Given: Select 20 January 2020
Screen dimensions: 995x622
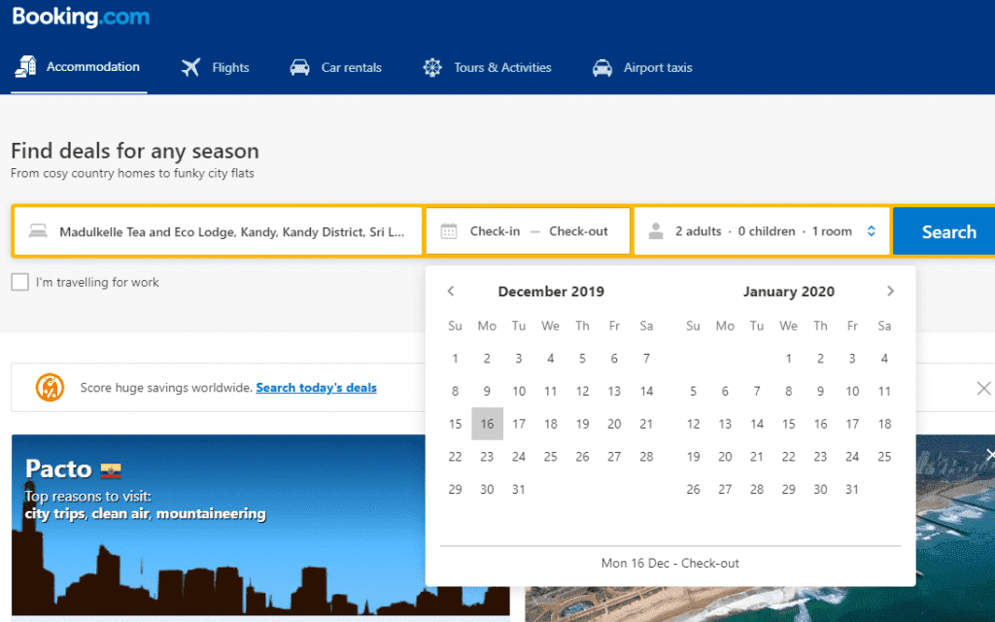Looking at the screenshot, I should 725,457.
